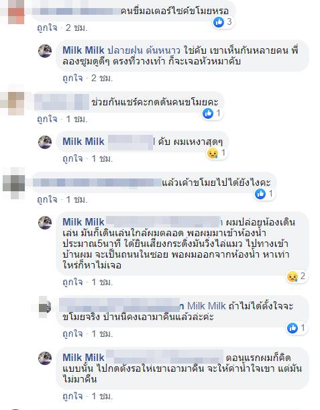Click the 1 ชม. timestamp under แล้วเค้าขโมย comment
The image size is (320, 410).
(76, 200)
